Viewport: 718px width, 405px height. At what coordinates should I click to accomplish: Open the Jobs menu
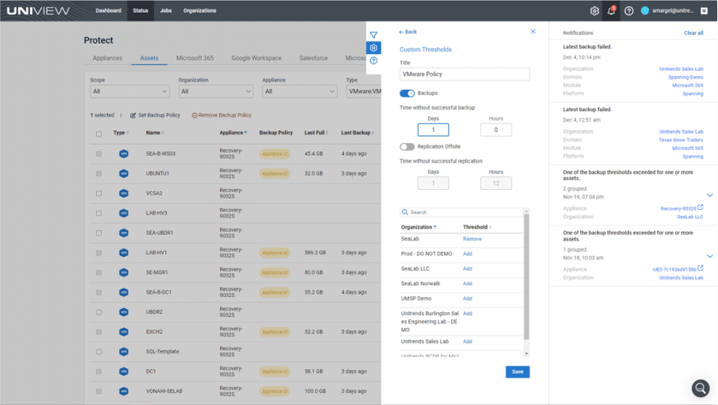click(x=166, y=10)
